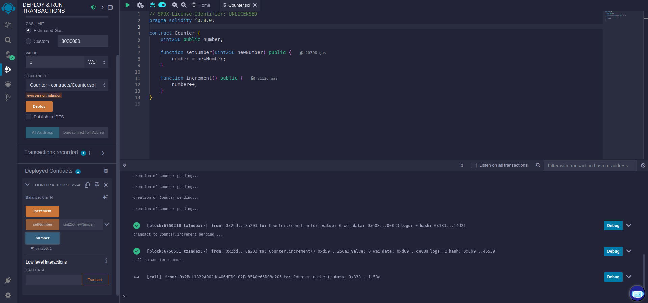Expand the setNumber function parameters chevron

click(107, 224)
